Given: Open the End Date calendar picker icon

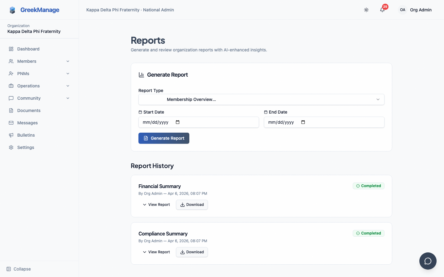Looking at the screenshot, I should pos(303,122).
